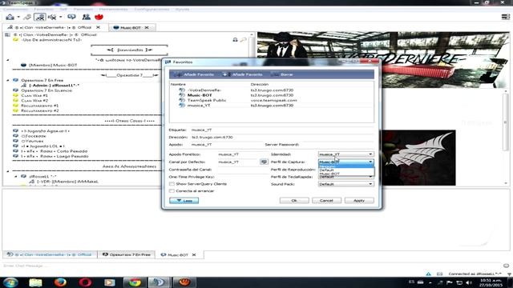Image resolution: width=513 pixels, height=288 pixels.
Task: Click Contraseña del Canal field
Action: click(x=243, y=170)
